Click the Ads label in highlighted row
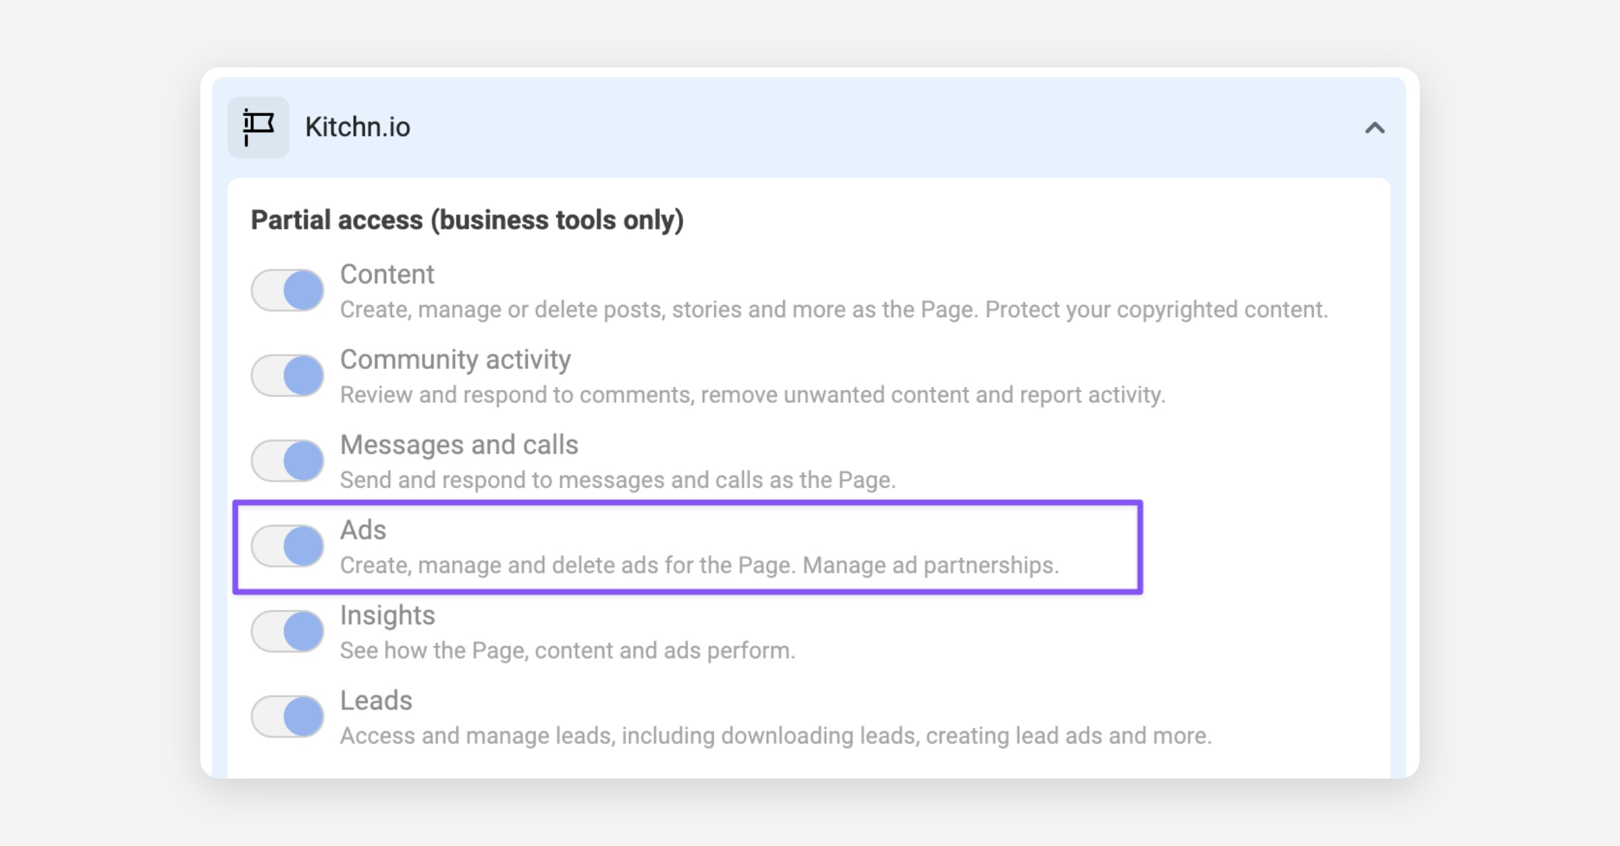 (x=363, y=530)
